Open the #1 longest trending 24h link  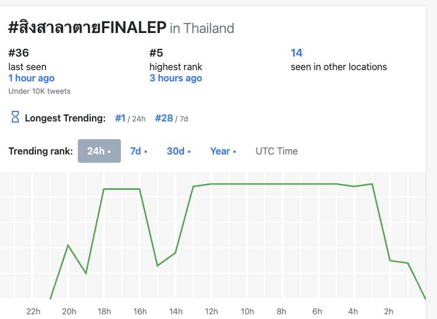click(x=120, y=118)
